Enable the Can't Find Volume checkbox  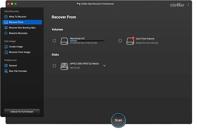pyautogui.click(x=120, y=41)
